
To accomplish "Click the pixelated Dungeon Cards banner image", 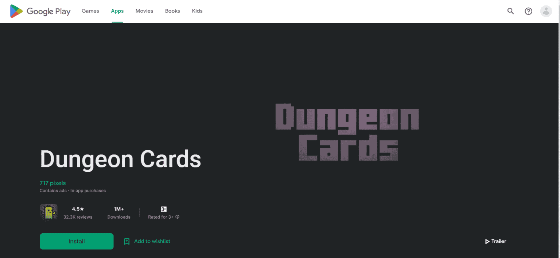I will [347, 132].
